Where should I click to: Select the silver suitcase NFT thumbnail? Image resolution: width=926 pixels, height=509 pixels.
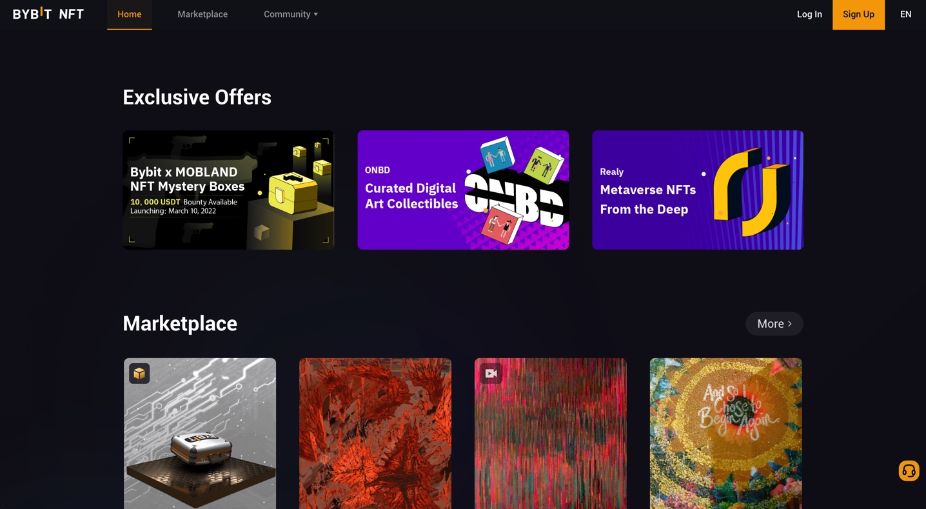(x=200, y=434)
